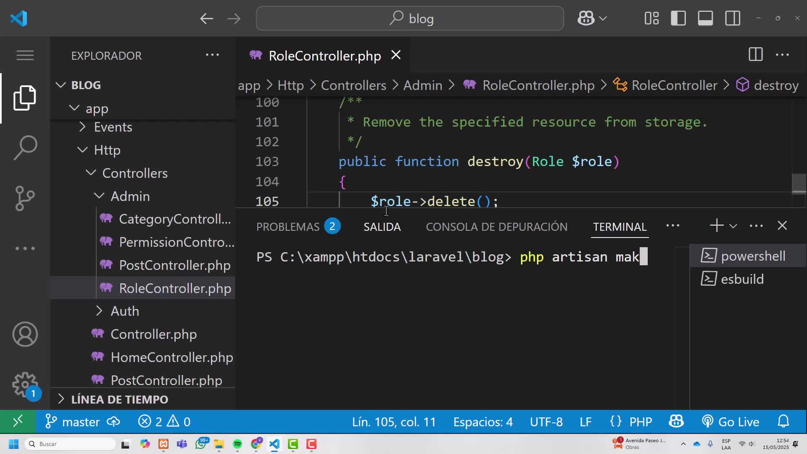Open the Manage gear icon
The image size is (807, 454).
25,384
